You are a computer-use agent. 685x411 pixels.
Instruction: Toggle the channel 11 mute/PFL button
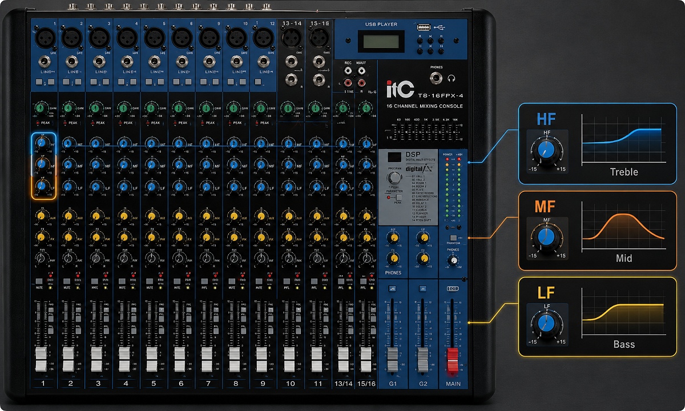click(x=314, y=281)
